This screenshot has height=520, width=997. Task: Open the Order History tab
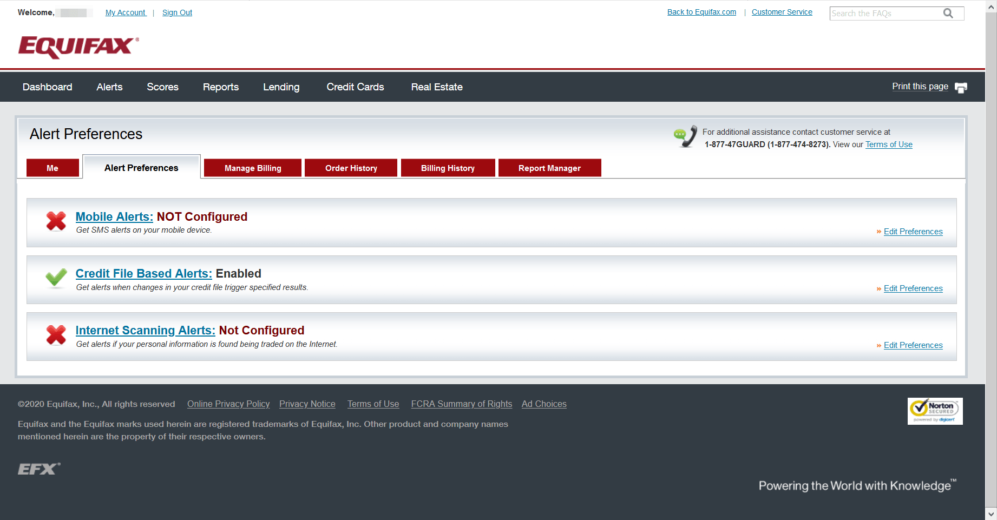pos(351,168)
